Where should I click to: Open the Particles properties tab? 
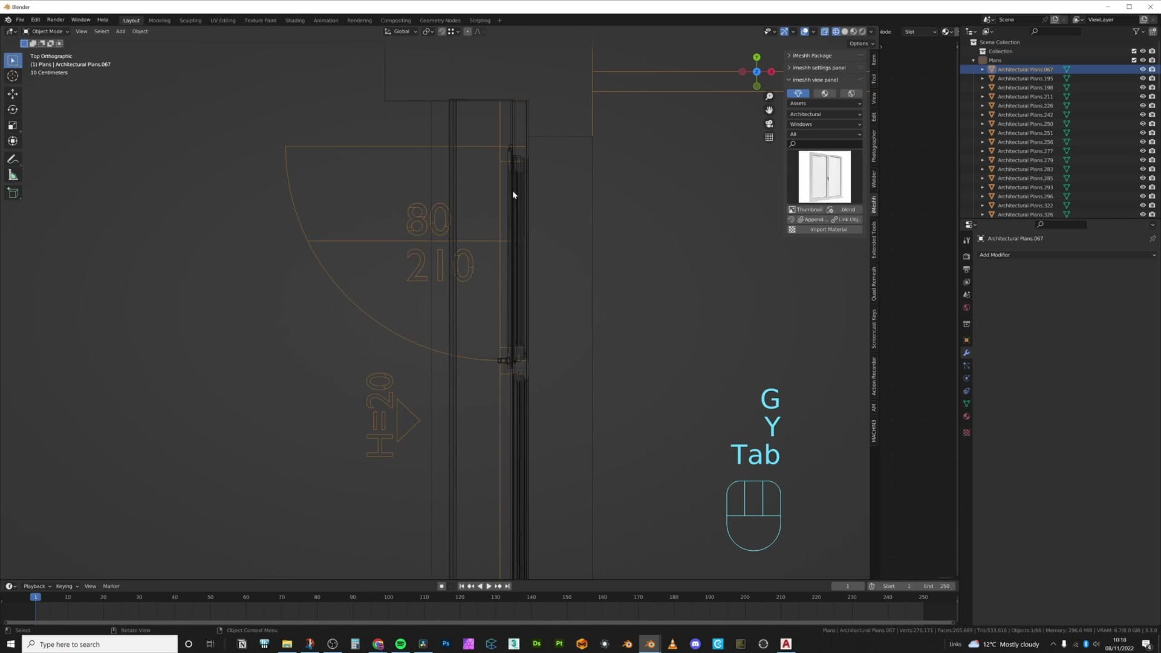(x=966, y=365)
